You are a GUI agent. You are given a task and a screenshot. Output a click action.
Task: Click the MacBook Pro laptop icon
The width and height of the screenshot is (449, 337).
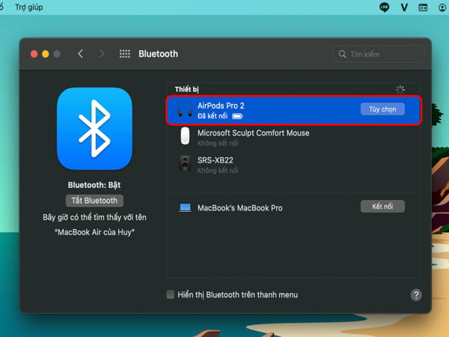(185, 207)
